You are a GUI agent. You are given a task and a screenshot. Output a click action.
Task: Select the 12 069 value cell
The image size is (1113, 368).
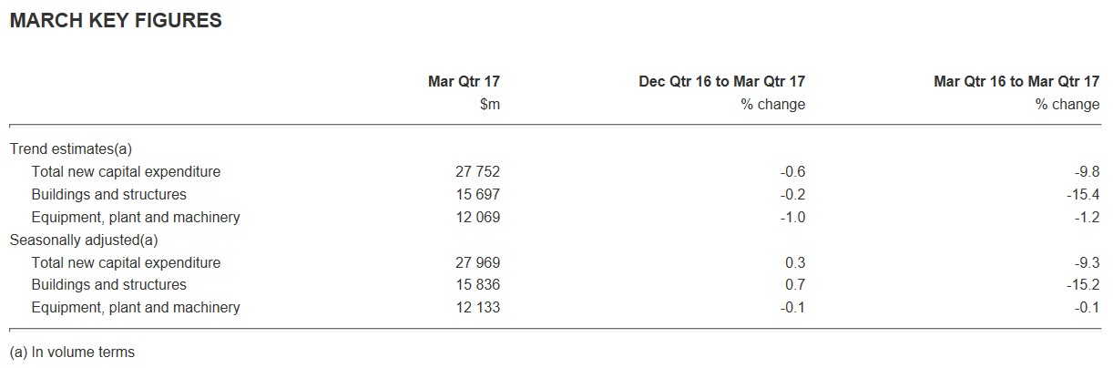pos(477,217)
